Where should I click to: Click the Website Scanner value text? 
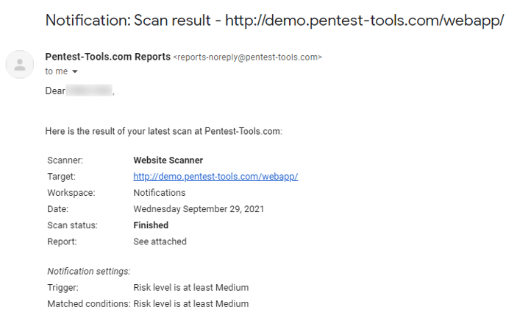168,160
